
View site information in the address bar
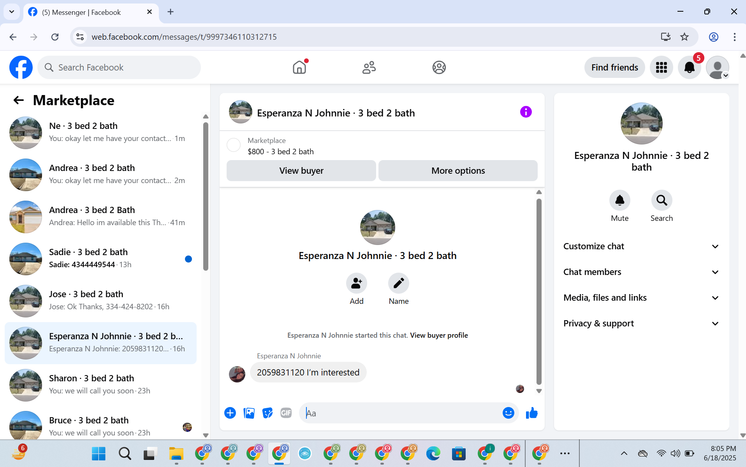[80, 37]
